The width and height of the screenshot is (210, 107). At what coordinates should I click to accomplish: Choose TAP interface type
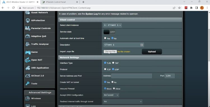point(113,63)
